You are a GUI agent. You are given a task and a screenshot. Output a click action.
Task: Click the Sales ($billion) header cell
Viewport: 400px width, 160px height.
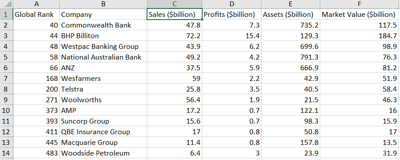pos(175,15)
